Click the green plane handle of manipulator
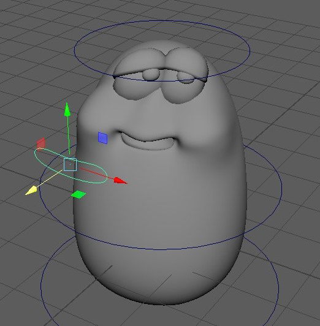320x326 pixels. coord(78,194)
